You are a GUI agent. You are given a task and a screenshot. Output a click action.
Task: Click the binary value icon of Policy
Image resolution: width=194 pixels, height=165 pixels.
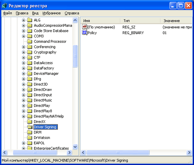pos(85,33)
